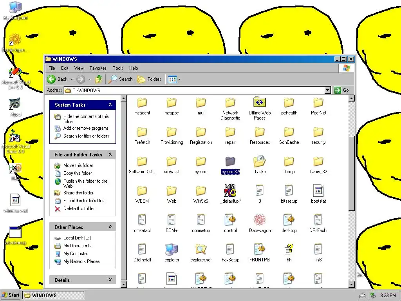Select the bootstat file icon
This screenshot has width=401, height=301.
[x=318, y=190]
